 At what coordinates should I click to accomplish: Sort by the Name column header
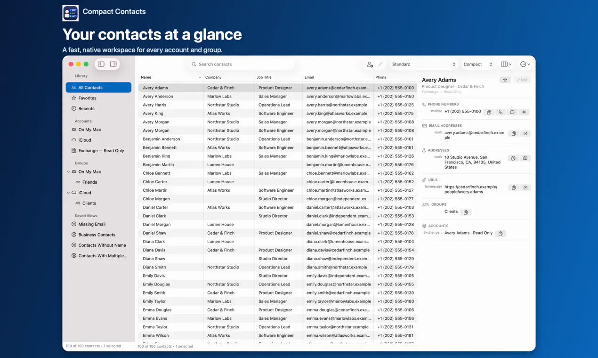click(170, 77)
